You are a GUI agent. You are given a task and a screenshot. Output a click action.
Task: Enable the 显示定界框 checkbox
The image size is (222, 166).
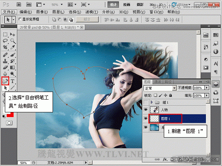pos(20,19)
